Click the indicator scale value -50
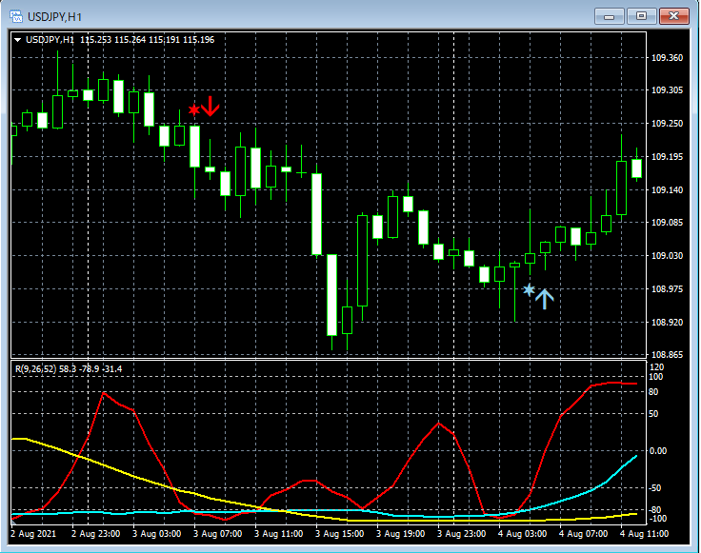Viewport: 701px width, 553px height. 655,488
